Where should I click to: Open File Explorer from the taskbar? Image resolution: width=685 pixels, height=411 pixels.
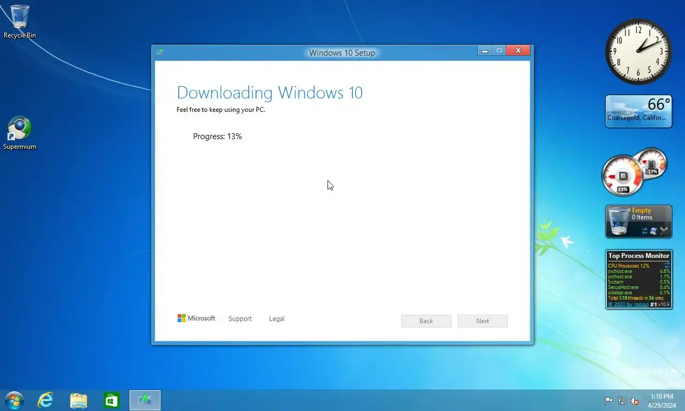click(79, 400)
